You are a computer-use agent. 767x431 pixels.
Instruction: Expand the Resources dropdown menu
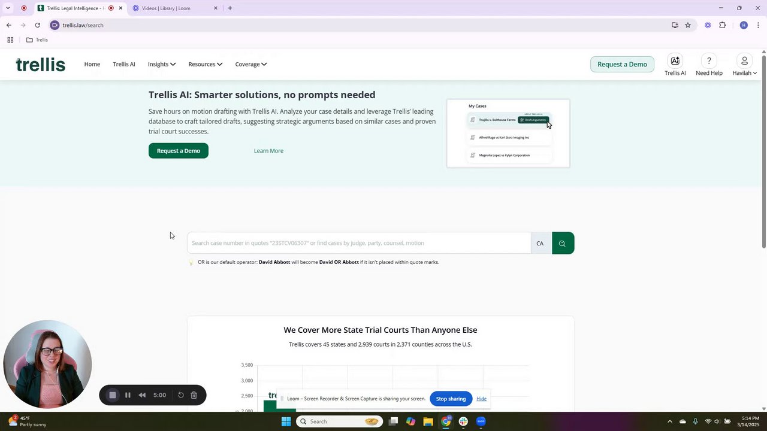(x=206, y=64)
